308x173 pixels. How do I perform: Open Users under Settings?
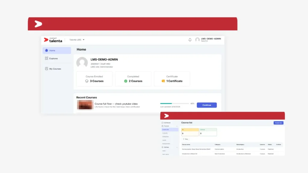point(164,151)
